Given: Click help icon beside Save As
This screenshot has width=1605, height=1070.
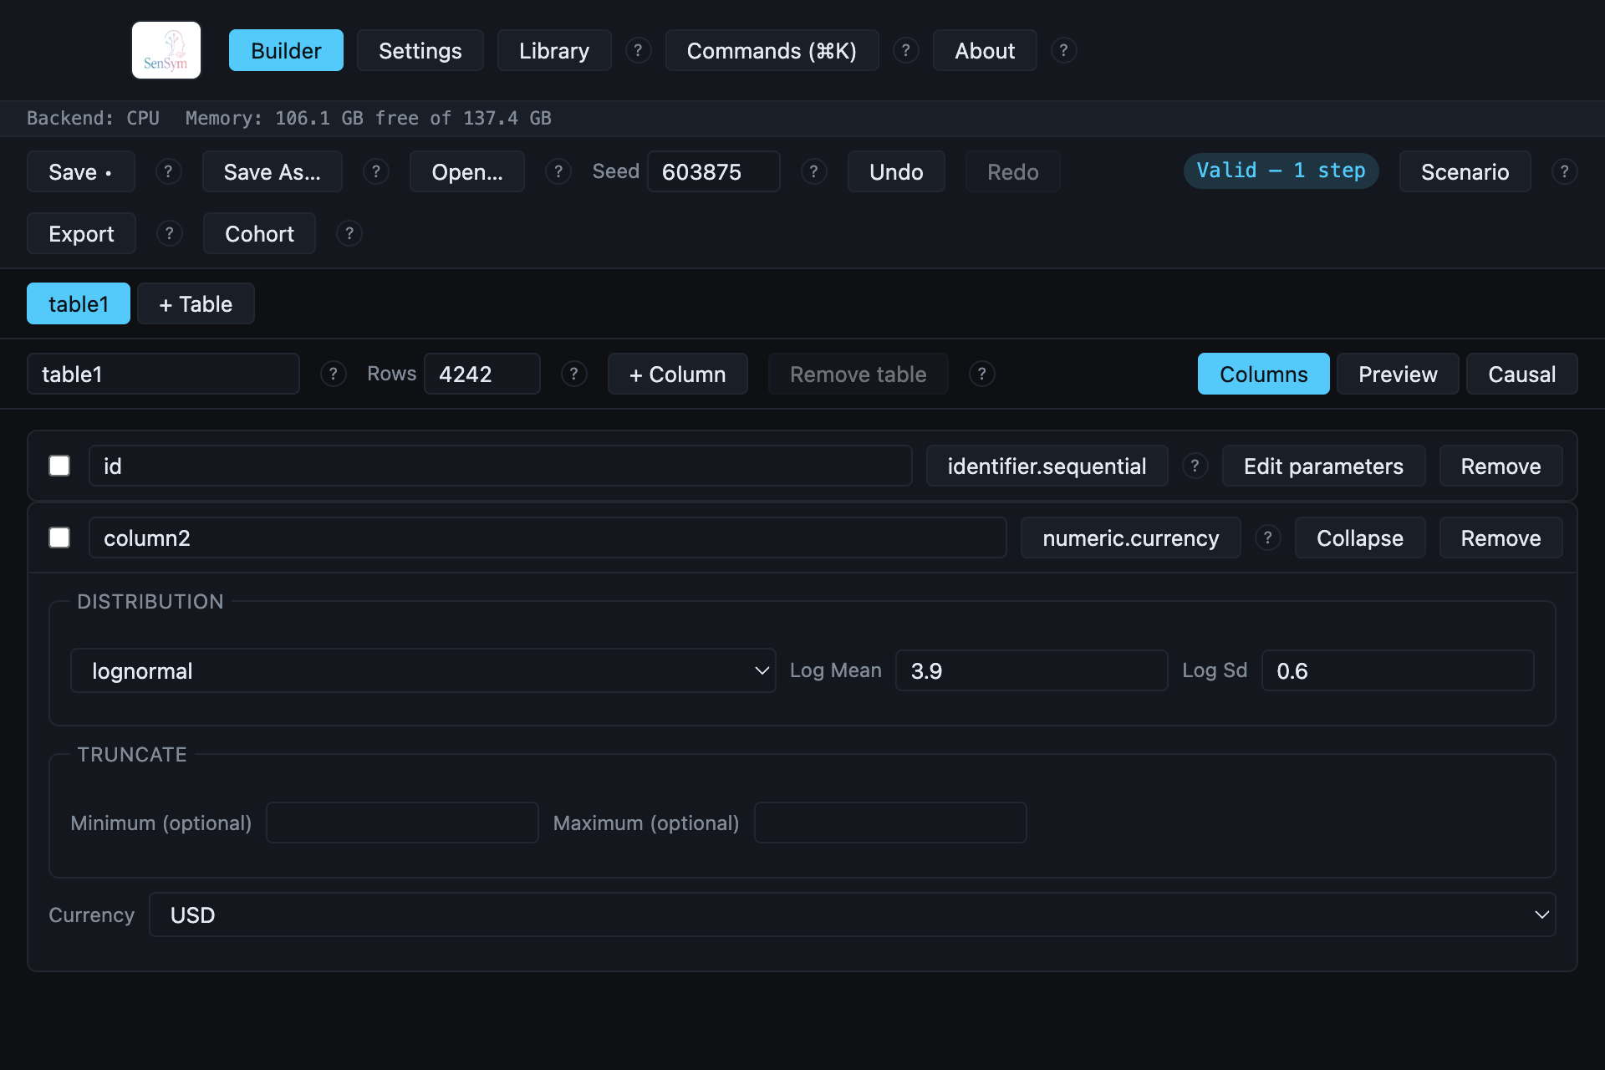Looking at the screenshot, I should [376, 171].
